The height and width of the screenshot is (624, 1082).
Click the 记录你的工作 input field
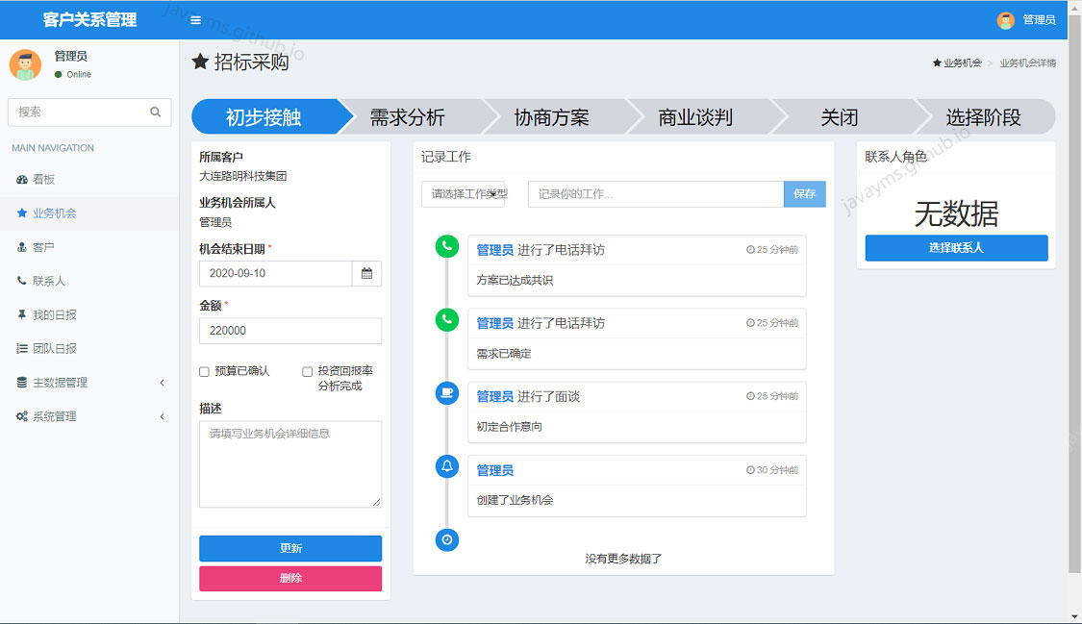(656, 194)
